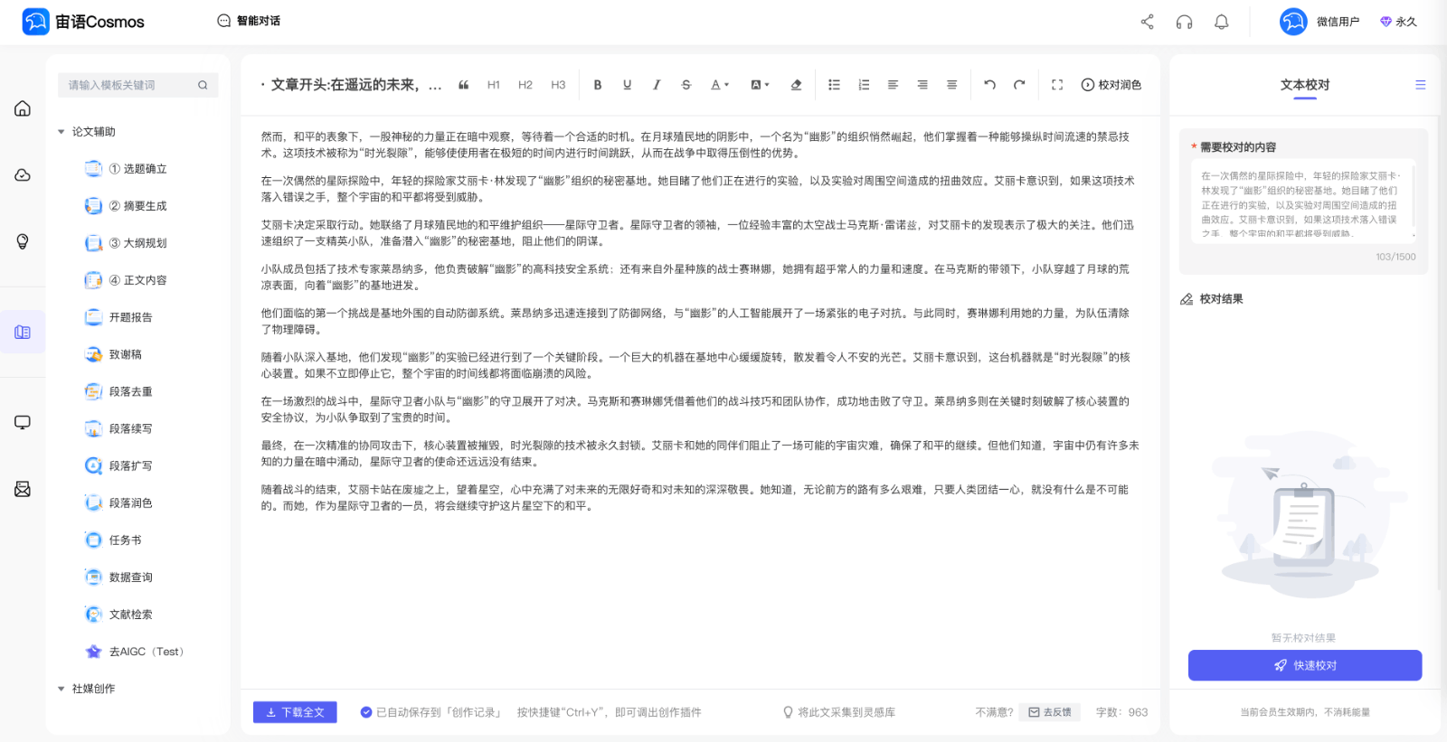Click the share icon in header
The image size is (1447, 742).
1147,22
